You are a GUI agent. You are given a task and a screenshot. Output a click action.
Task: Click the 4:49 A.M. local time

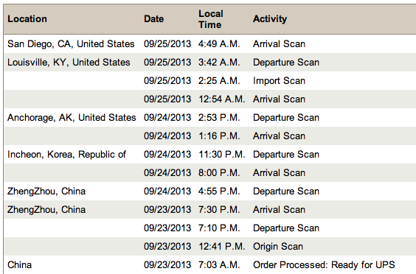point(219,44)
